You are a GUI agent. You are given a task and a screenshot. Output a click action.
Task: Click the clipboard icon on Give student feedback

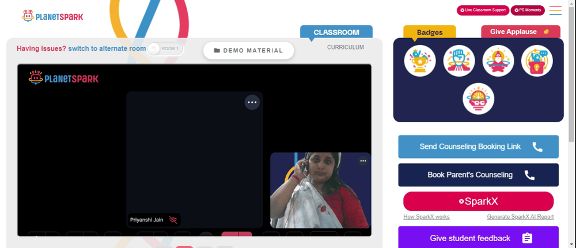click(x=527, y=238)
